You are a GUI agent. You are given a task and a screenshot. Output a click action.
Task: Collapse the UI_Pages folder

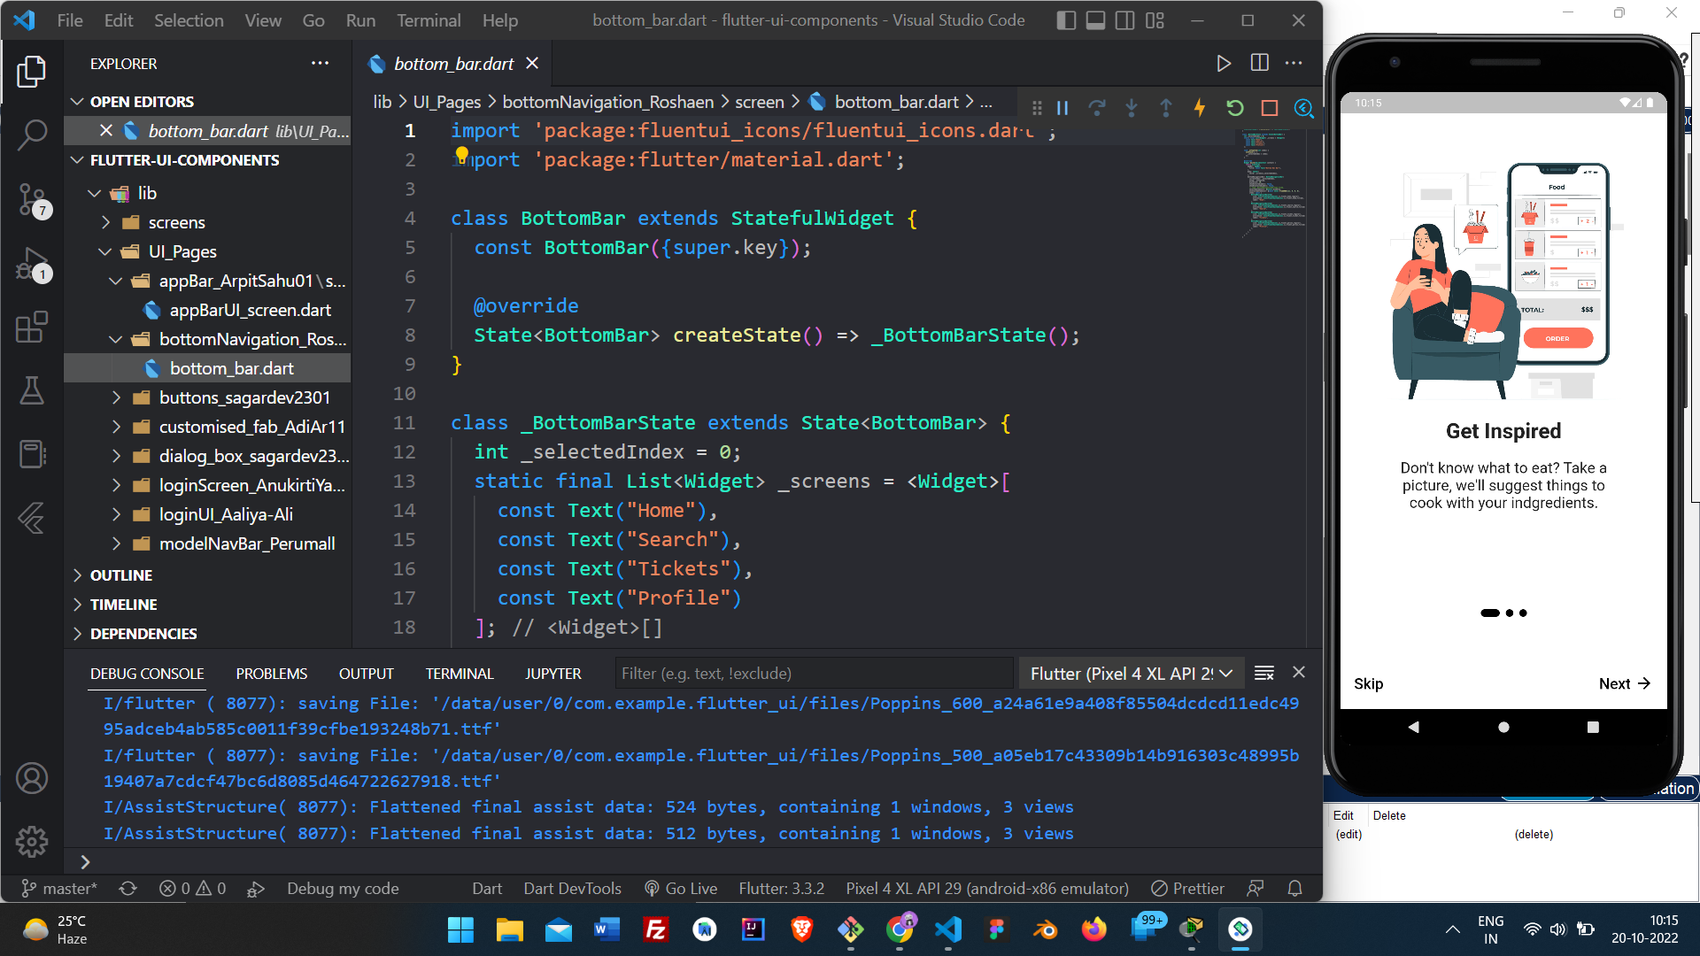pyautogui.click(x=105, y=251)
